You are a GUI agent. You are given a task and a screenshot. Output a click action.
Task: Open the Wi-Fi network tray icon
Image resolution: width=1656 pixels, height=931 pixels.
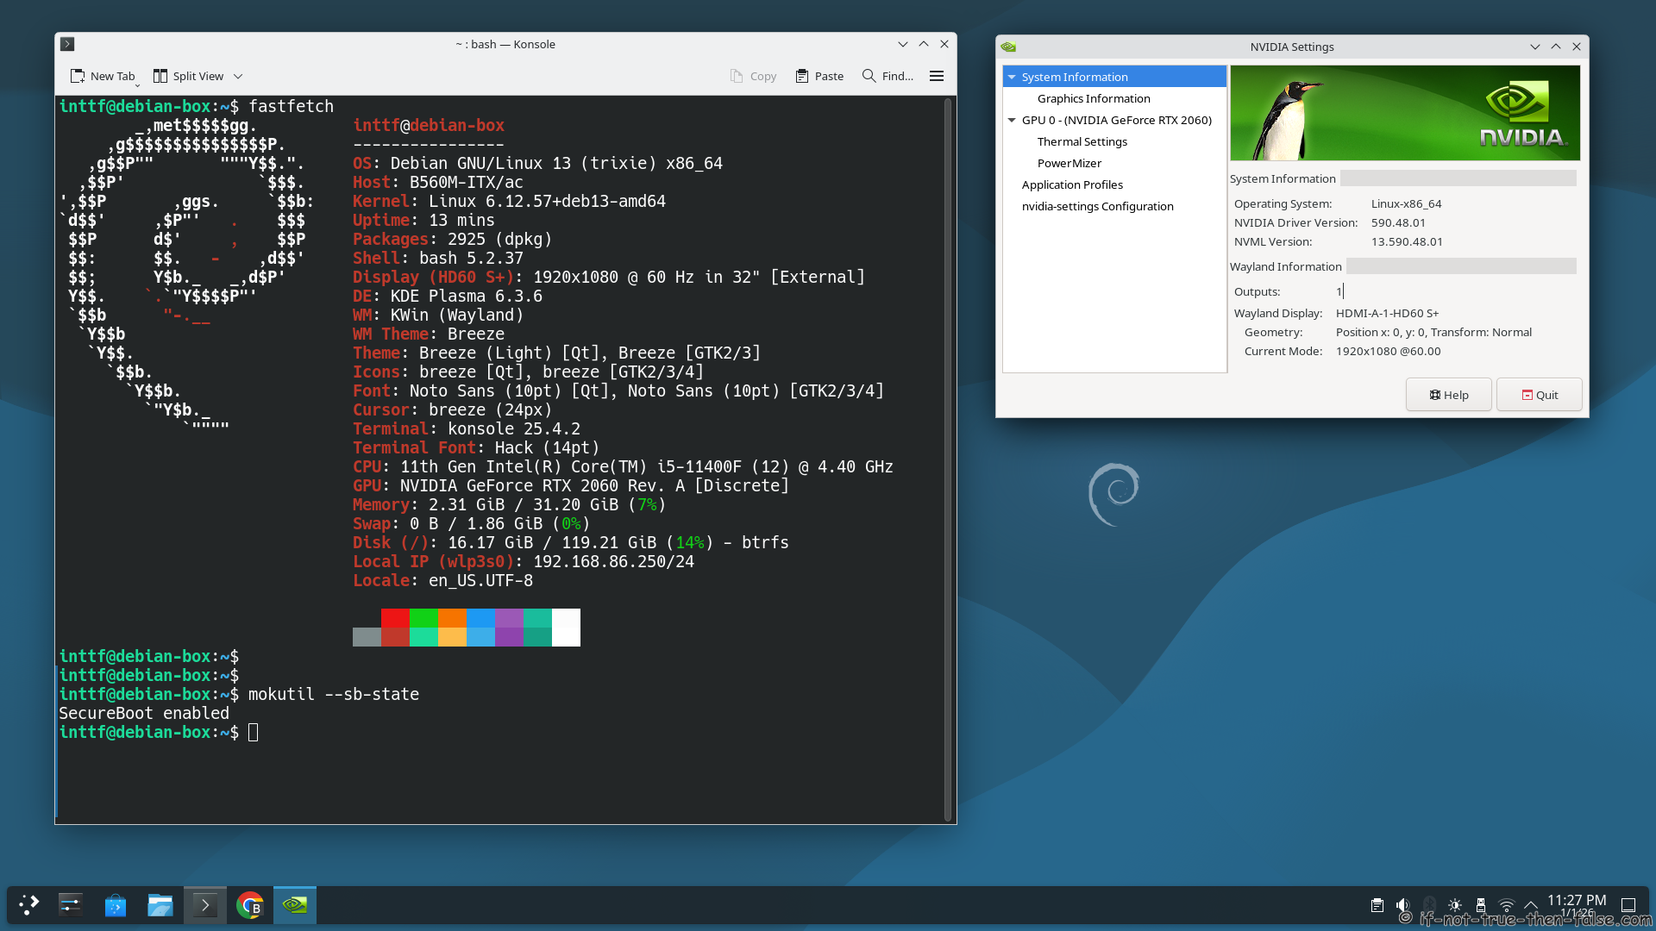pyautogui.click(x=1507, y=905)
